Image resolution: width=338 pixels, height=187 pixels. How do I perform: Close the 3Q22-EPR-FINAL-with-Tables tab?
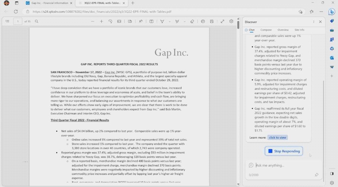coord(124,3)
